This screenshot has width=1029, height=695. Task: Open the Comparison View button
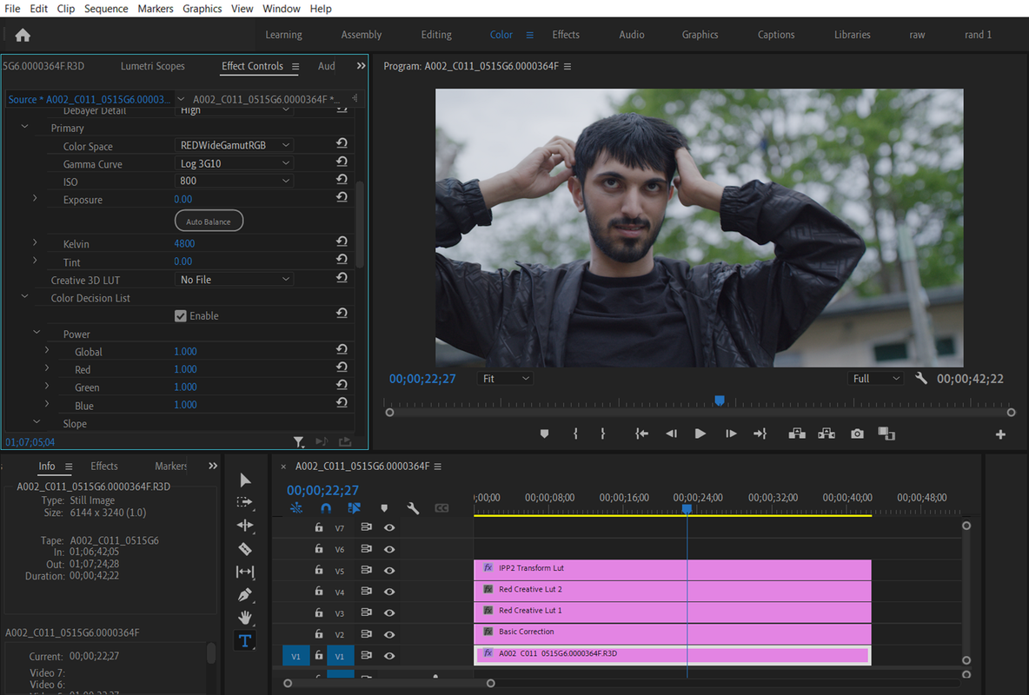886,434
